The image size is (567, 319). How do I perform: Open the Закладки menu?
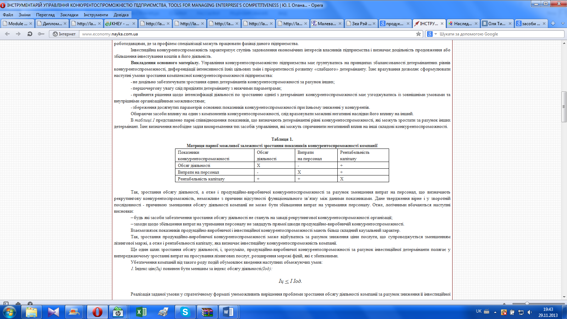pyautogui.click(x=69, y=15)
